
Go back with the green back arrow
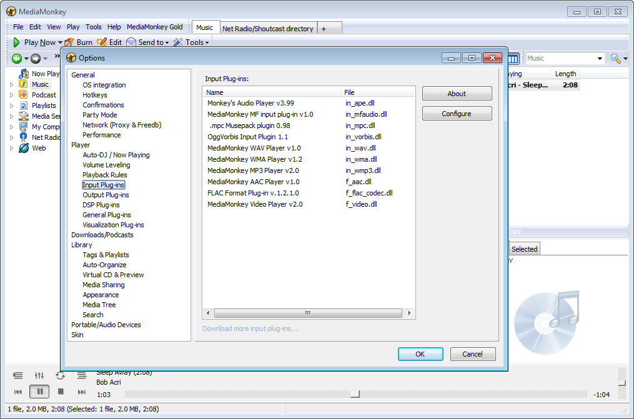[17, 59]
